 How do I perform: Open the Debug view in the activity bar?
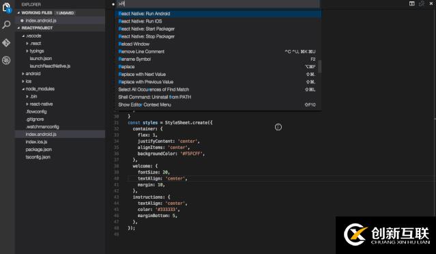(x=6, y=60)
